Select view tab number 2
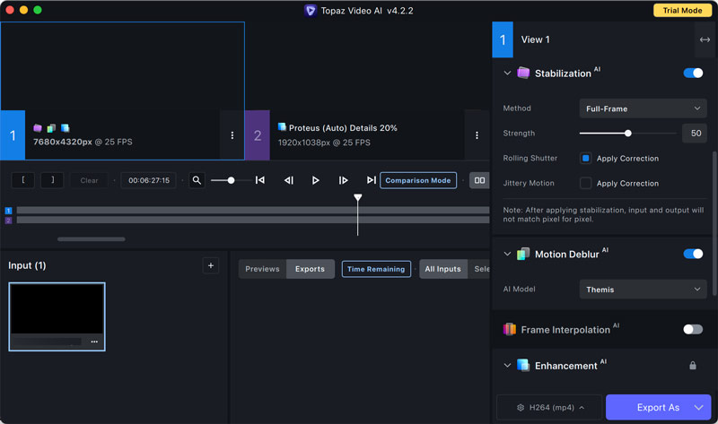 coord(258,135)
